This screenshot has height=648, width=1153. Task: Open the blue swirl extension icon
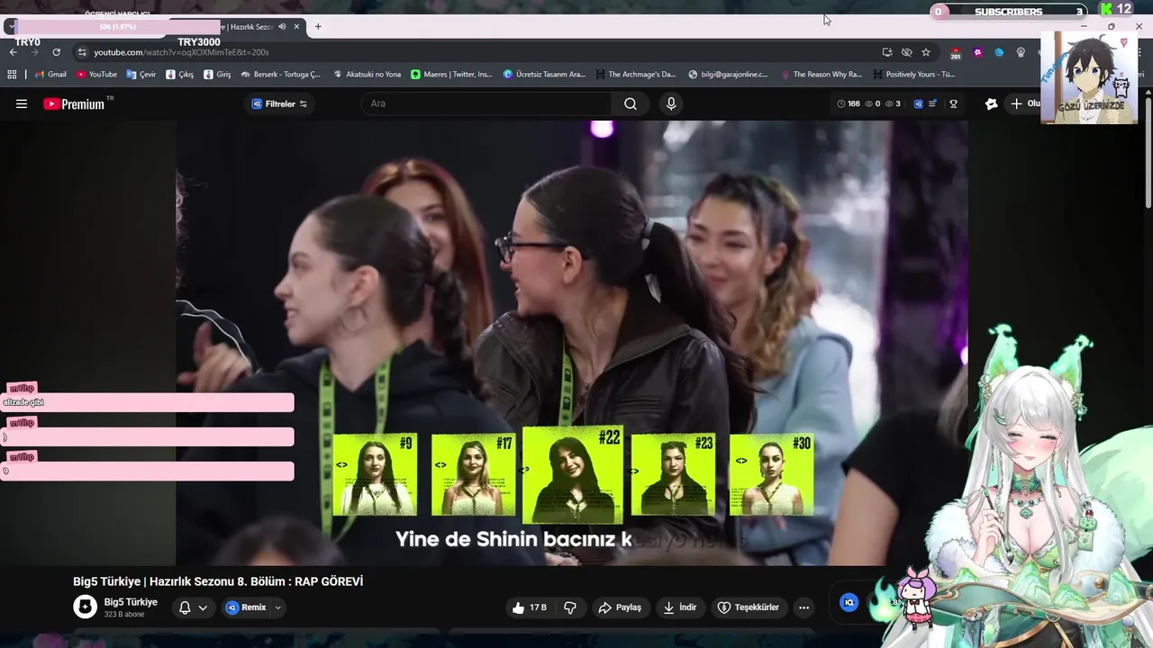tap(999, 52)
